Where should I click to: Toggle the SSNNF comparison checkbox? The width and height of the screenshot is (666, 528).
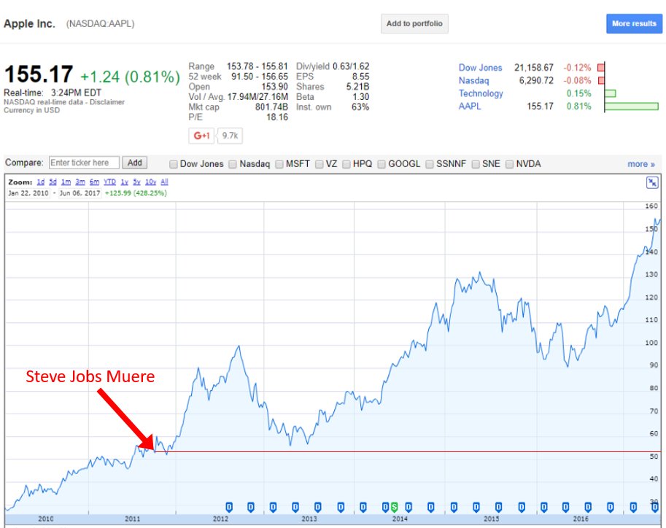[430, 164]
